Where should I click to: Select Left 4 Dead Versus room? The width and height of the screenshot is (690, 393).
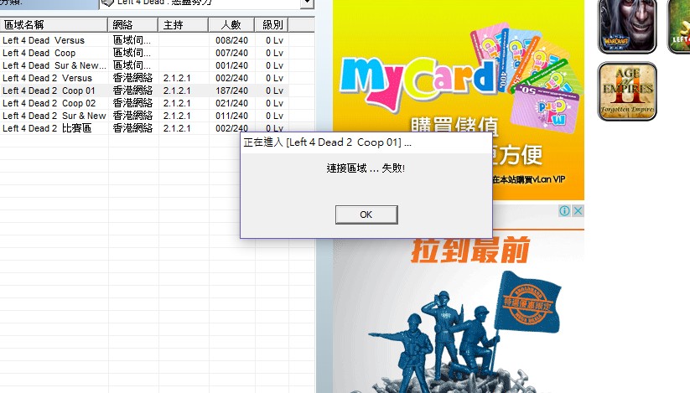tap(144, 40)
